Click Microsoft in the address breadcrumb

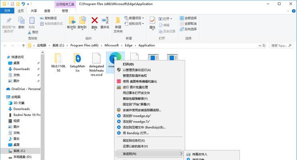[x=111, y=45]
